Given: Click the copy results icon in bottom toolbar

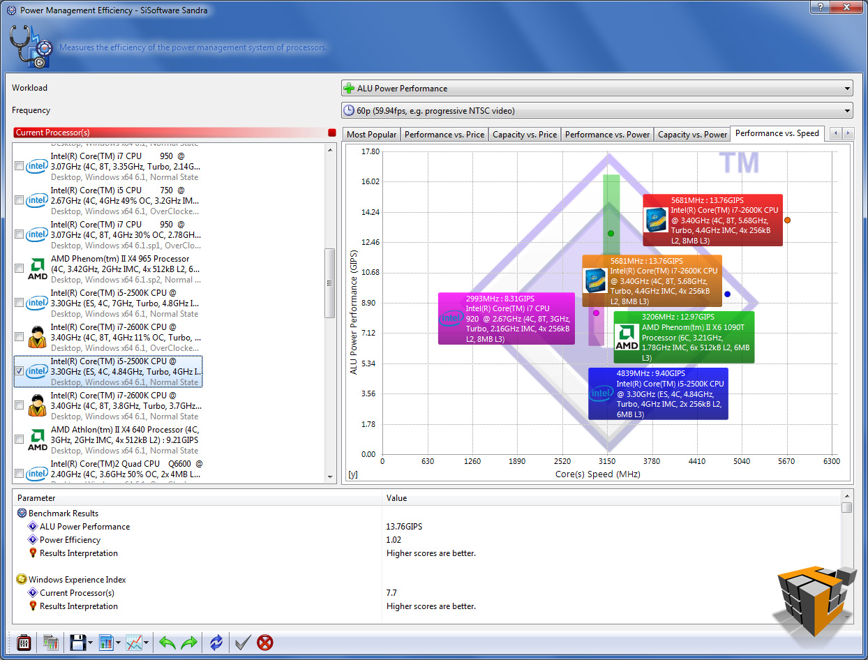Looking at the screenshot, I should pyautogui.click(x=51, y=643).
